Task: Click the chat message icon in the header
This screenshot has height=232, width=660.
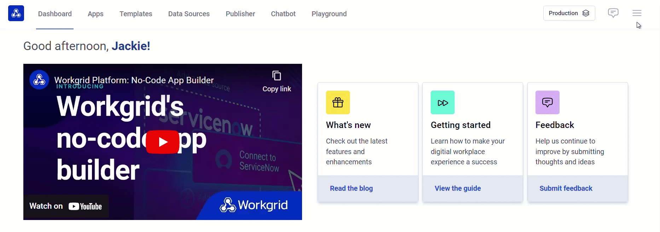Action: coord(613,13)
